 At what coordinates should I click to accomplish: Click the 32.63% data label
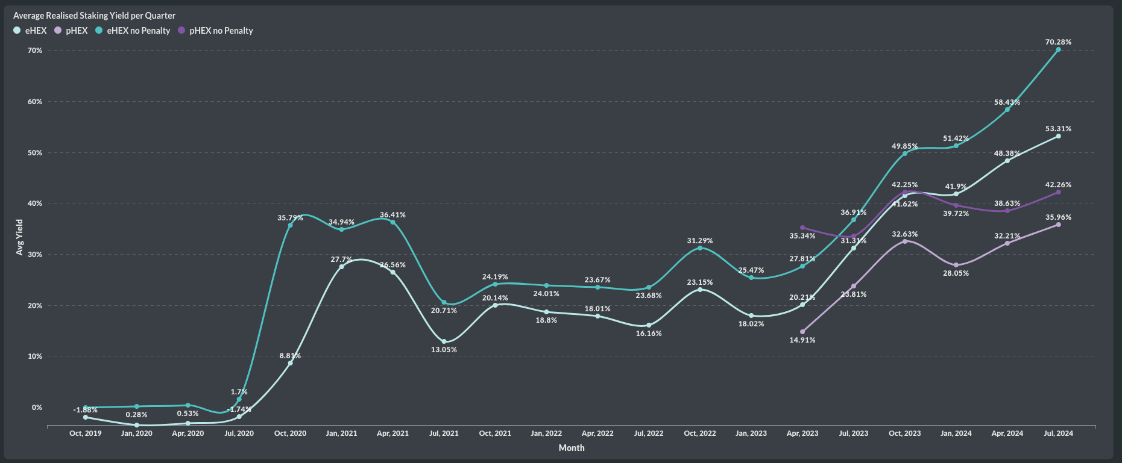pos(905,234)
